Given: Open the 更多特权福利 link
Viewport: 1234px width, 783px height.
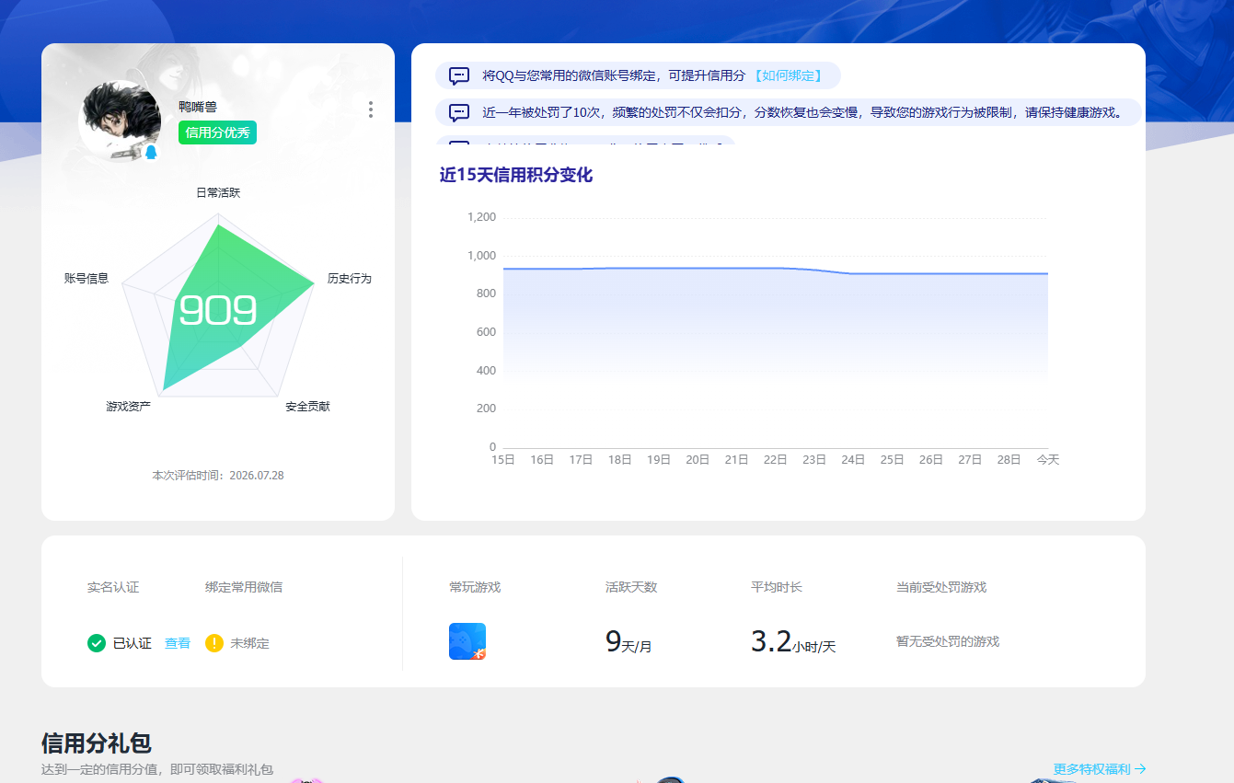Looking at the screenshot, I should (1100, 769).
